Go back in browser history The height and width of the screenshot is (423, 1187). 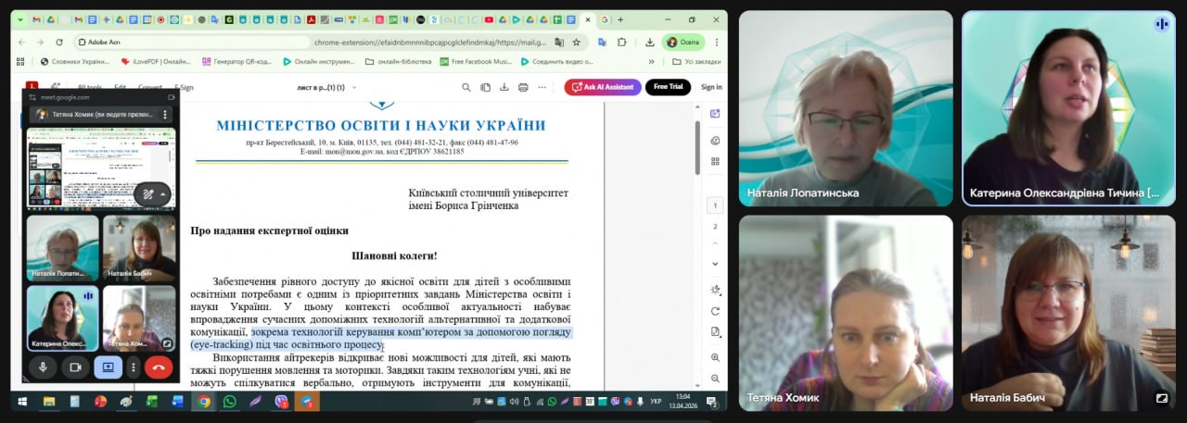pyautogui.click(x=22, y=42)
